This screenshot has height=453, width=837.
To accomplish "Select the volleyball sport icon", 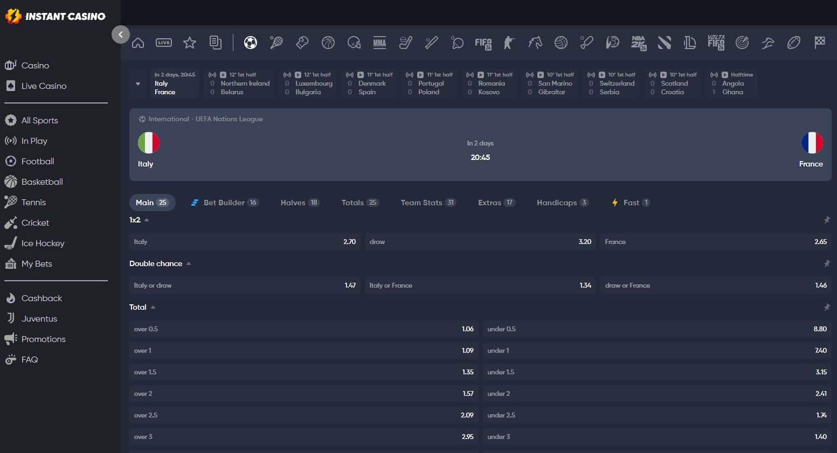I will pyautogui.click(x=561, y=43).
